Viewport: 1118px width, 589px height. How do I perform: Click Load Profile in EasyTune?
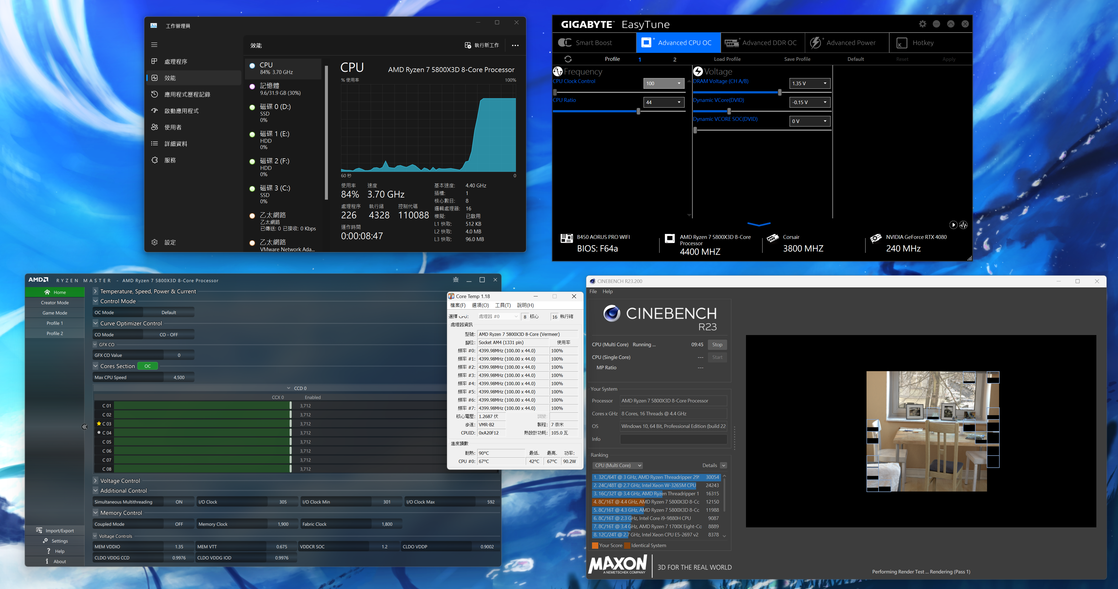(x=727, y=59)
